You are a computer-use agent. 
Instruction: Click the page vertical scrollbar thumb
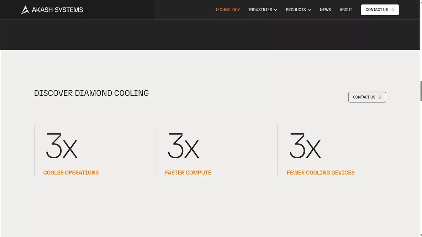click(421, 91)
